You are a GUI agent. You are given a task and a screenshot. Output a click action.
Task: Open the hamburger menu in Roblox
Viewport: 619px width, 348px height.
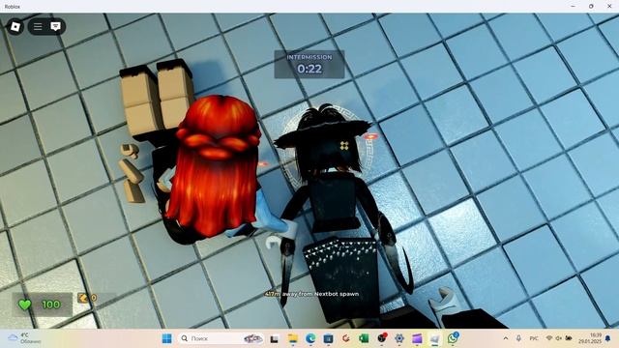coord(38,26)
